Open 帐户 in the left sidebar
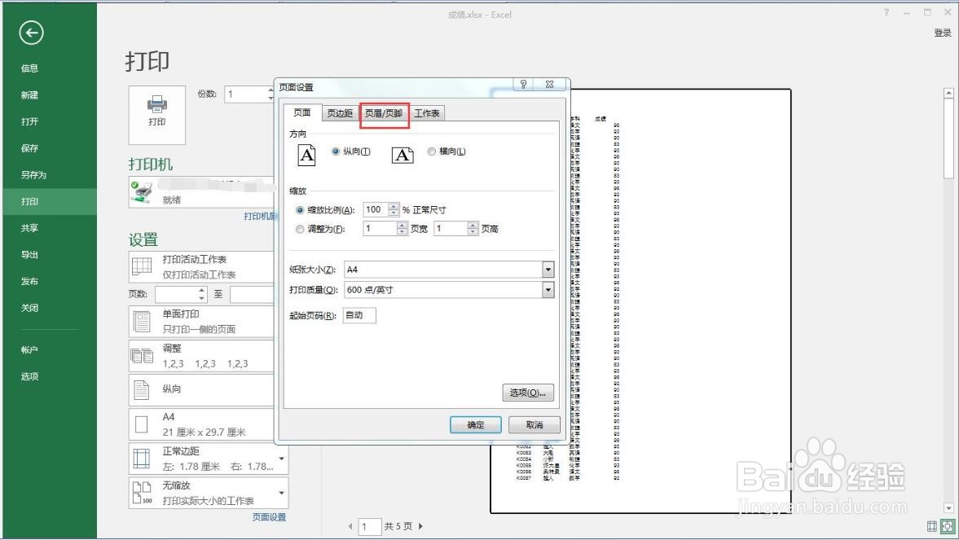The width and height of the screenshot is (959, 540). tap(29, 349)
